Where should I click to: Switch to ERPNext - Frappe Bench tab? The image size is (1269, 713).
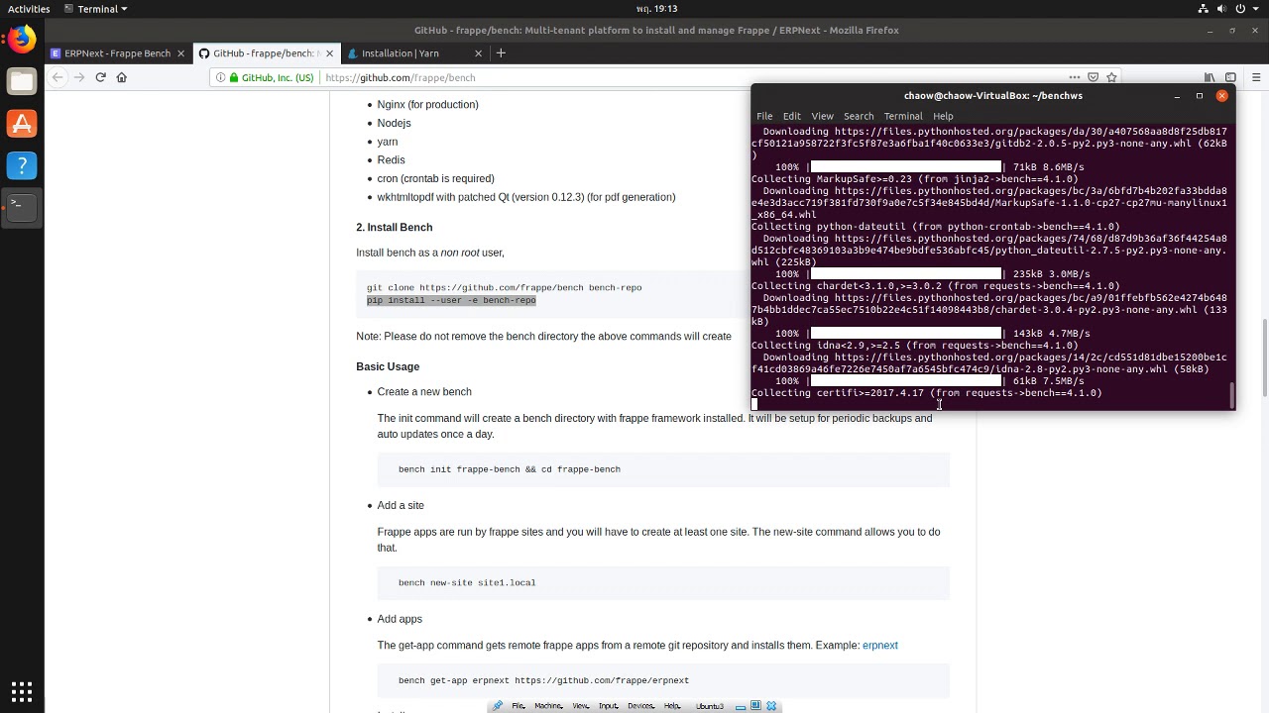pos(117,53)
